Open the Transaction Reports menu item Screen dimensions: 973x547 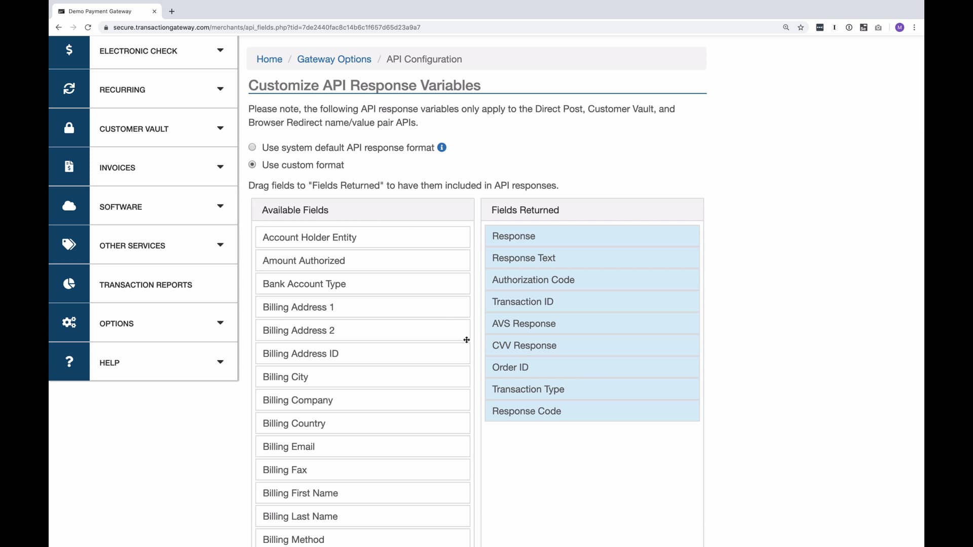[143, 284]
